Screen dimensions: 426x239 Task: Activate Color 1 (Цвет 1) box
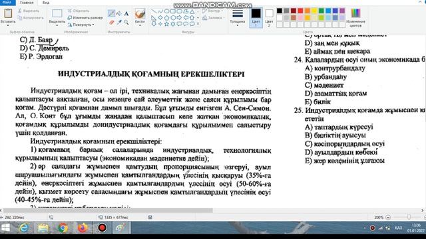point(256,18)
